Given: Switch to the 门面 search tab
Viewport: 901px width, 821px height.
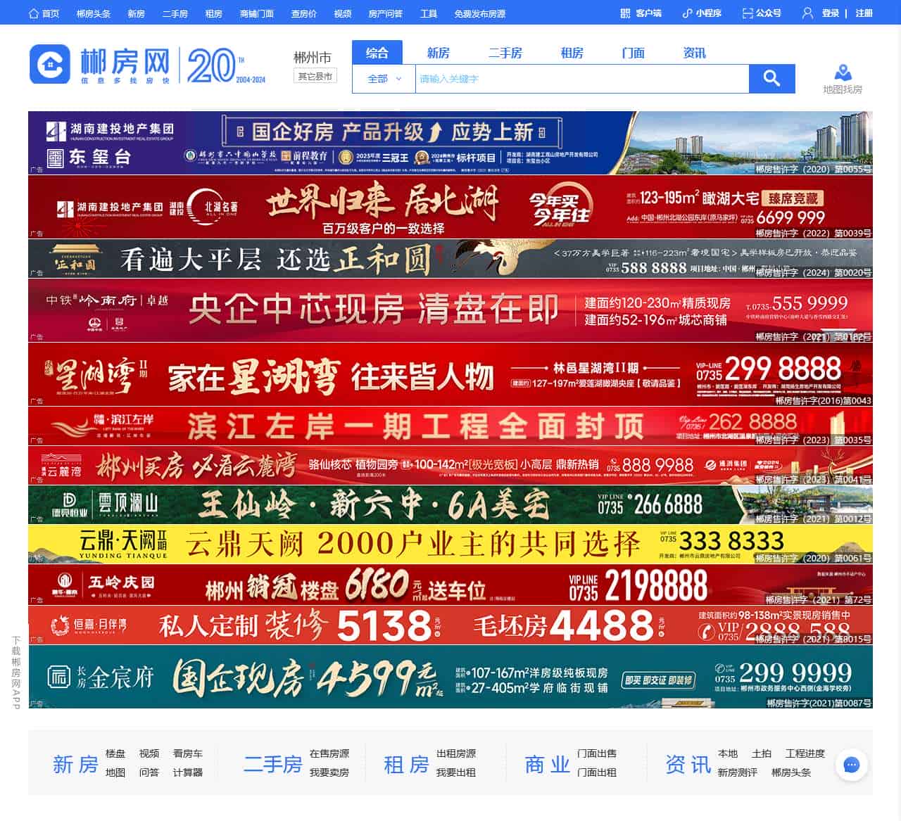Looking at the screenshot, I should 634,53.
